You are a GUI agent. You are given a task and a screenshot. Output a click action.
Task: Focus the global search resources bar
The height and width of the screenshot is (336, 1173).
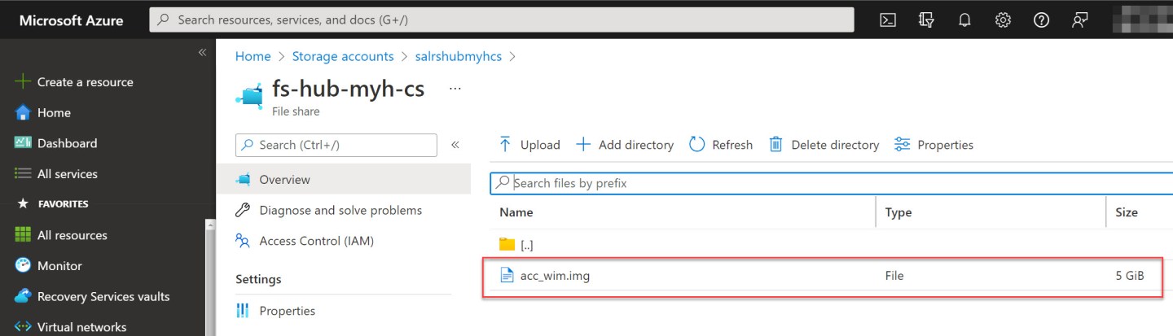501,20
